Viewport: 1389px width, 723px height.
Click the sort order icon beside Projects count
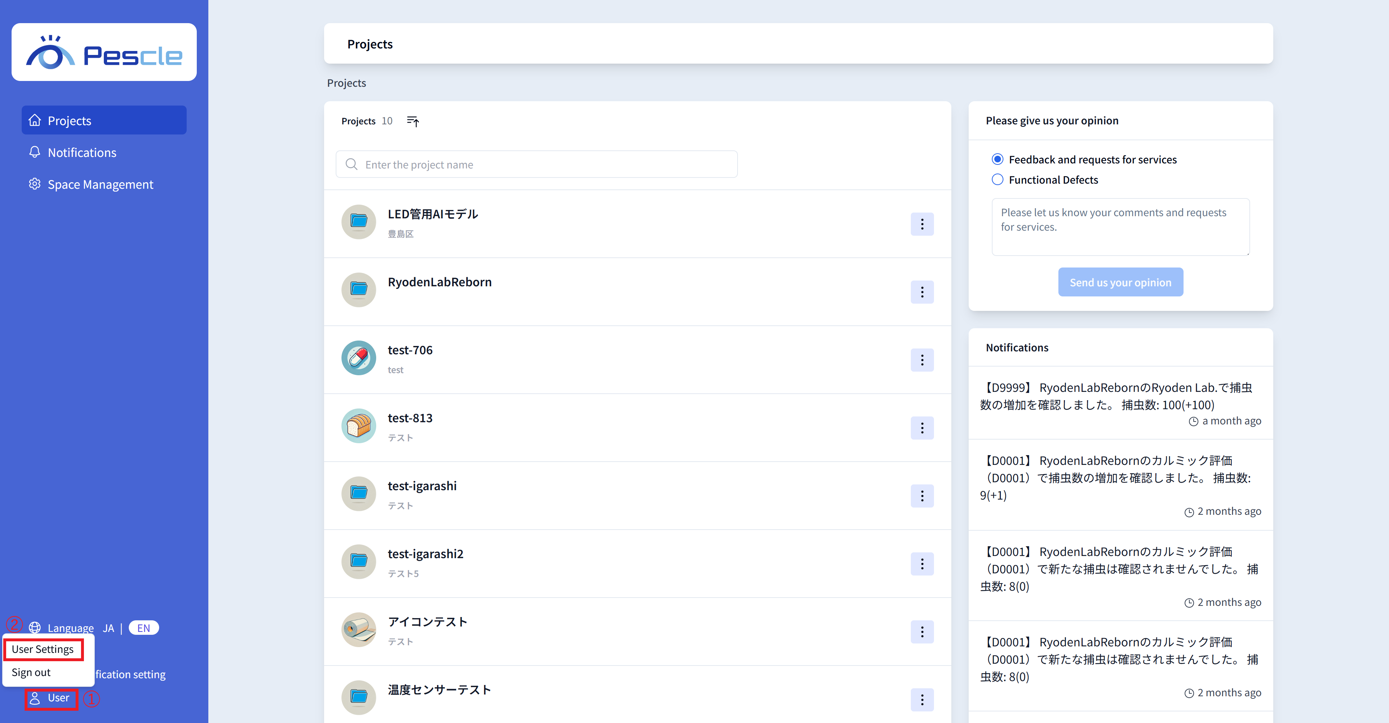(x=412, y=121)
